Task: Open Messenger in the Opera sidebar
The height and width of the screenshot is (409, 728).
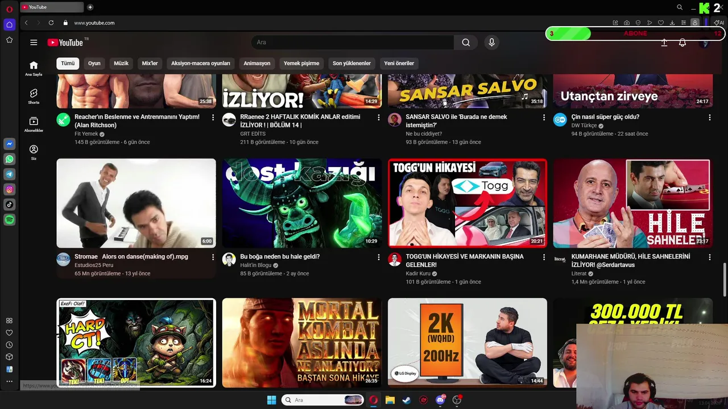Action: click(10, 145)
